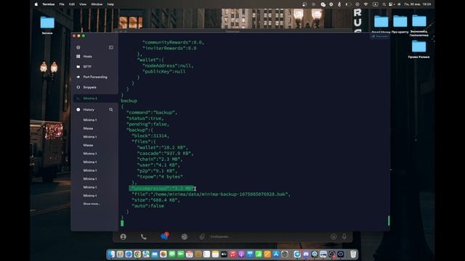Open Spotlight search in menu bar

[x=384, y=4]
